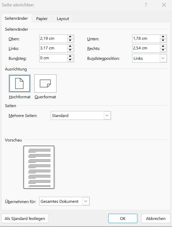Open the Übernehmen für dropdown
This screenshot has height=227, width=172.
(x=86, y=201)
